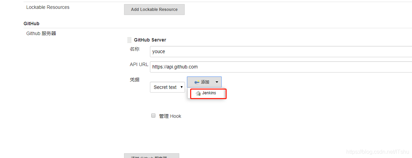Click the 添加 Github 服务器 button

click(x=152, y=156)
